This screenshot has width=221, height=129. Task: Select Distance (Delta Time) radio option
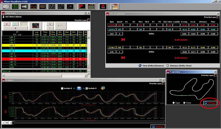pyautogui.click(x=168, y=66)
